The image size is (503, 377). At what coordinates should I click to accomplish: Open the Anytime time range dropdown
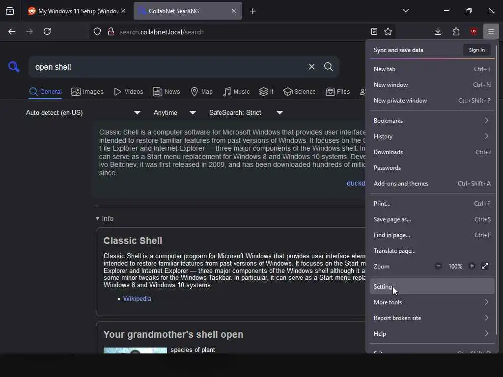[174, 112]
